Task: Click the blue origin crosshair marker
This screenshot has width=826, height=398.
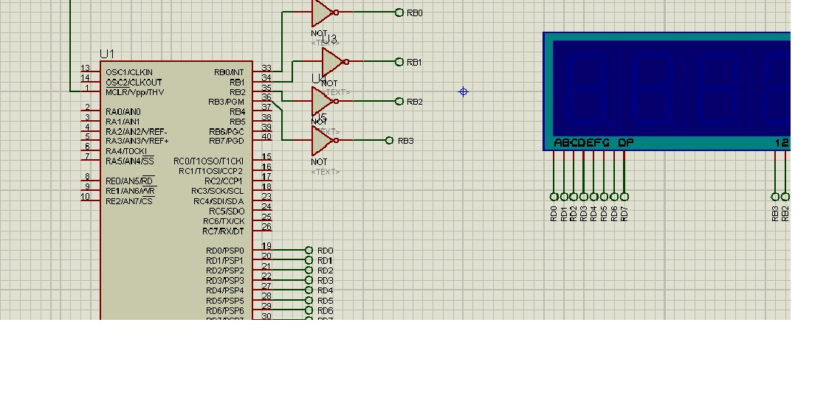Action: pyautogui.click(x=463, y=92)
